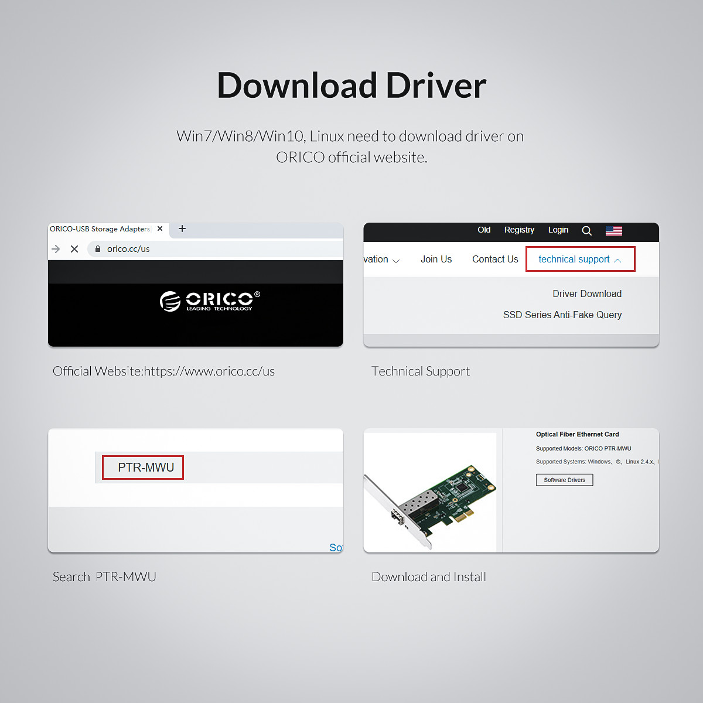Click the Optical Fiber Ethernet Card title

(577, 434)
